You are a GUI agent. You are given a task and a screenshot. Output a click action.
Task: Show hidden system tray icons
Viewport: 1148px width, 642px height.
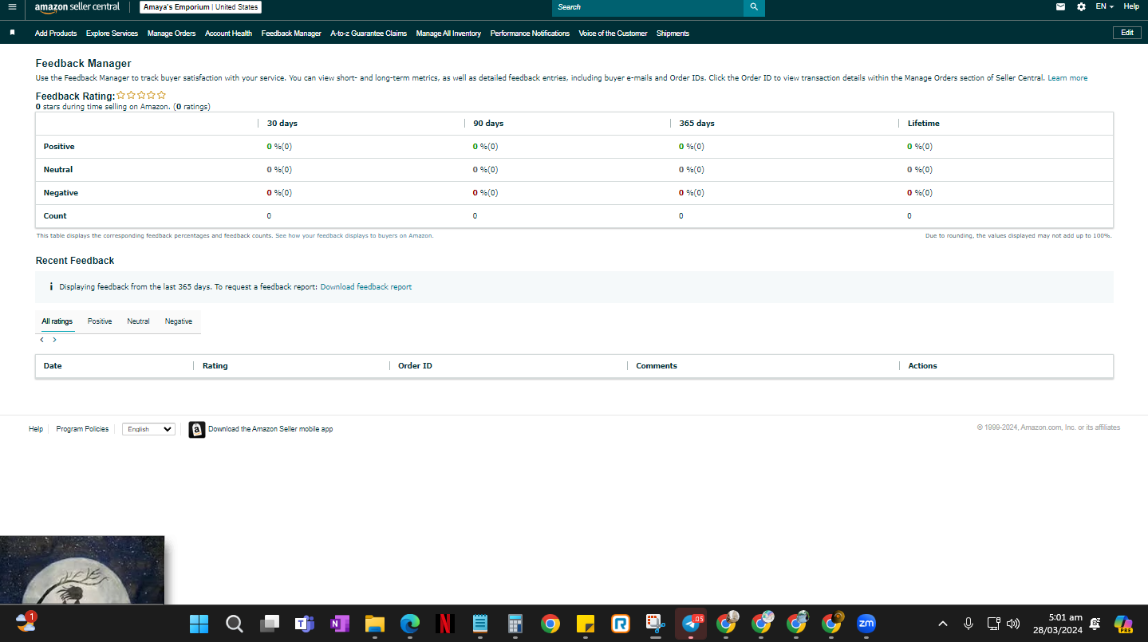click(x=943, y=624)
